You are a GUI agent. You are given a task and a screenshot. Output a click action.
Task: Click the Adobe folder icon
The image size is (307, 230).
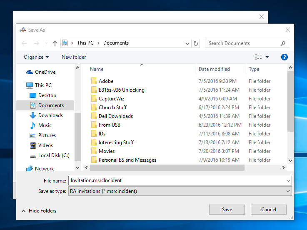[94, 81]
